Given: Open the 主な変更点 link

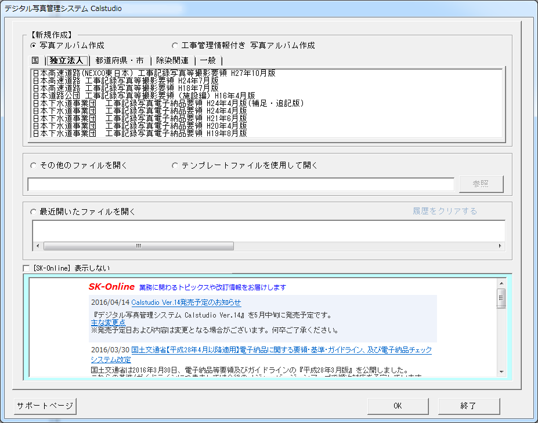Looking at the screenshot, I should [x=108, y=323].
